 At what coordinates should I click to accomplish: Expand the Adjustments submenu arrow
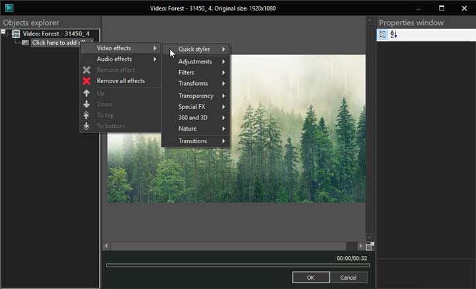pyautogui.click(x=223, y=61)
